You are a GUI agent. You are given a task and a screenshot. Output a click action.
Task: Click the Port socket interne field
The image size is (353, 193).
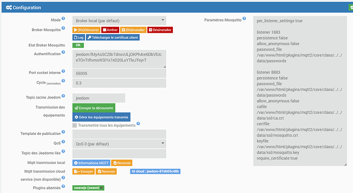tap(119, 74)
